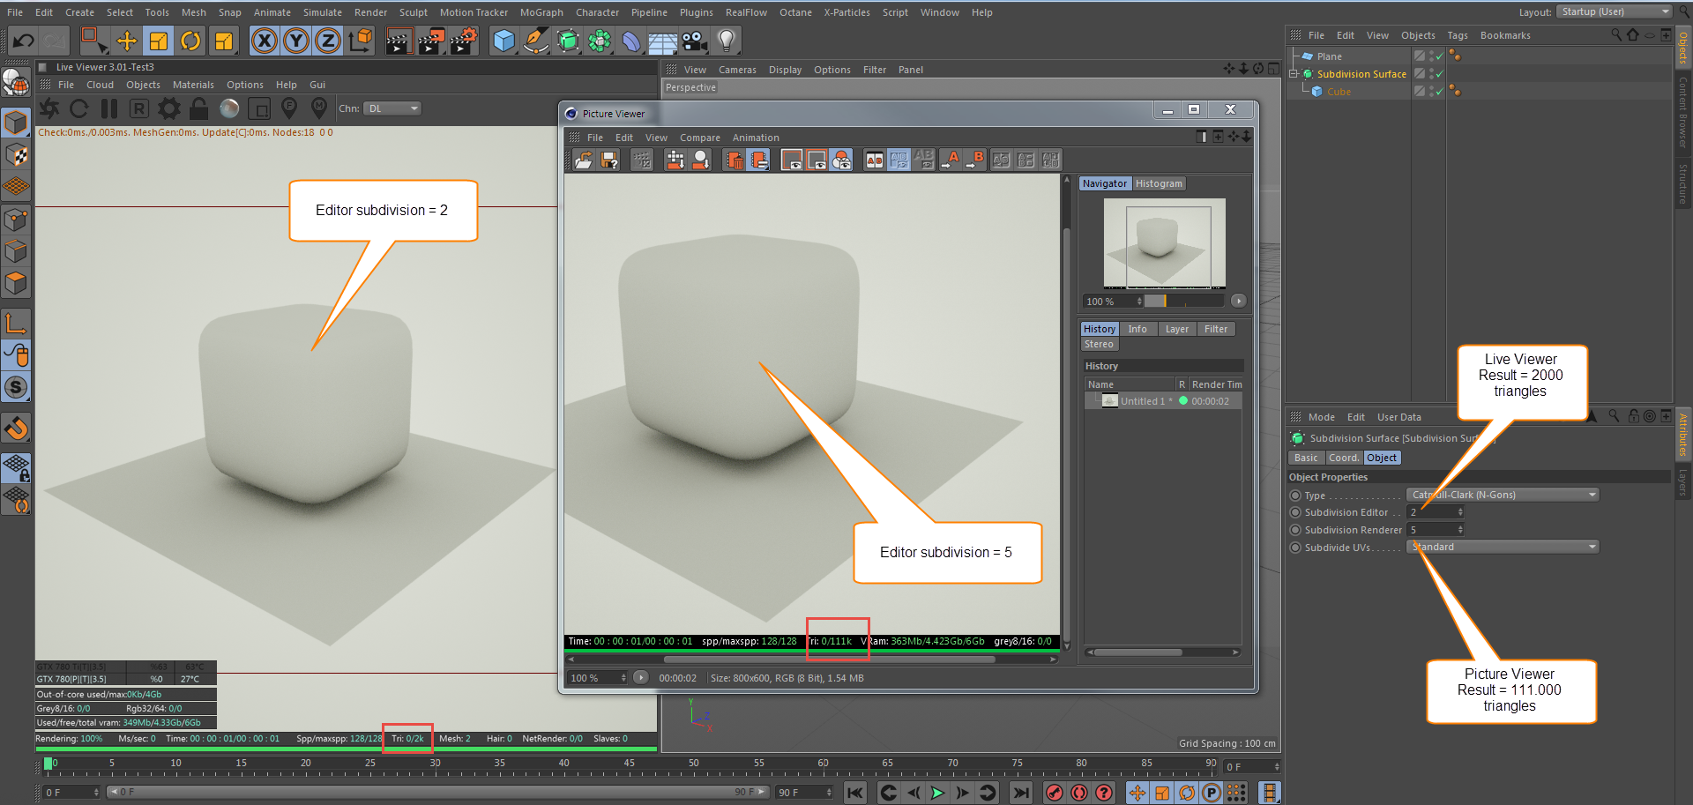The image size is (1693, 805).
Task: Click Render to Picture Viewer icon
Action: (430, 41)
